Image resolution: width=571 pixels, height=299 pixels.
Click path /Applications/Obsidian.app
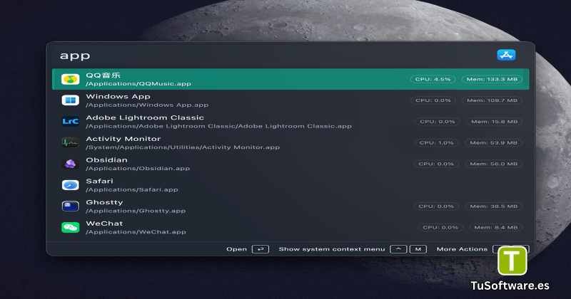click(x=138, y=168)
